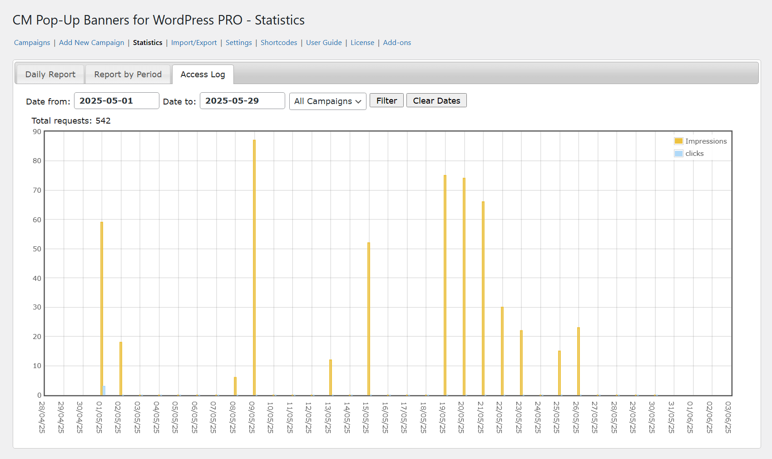Open plugin Settings link

(x=238, y=43)
